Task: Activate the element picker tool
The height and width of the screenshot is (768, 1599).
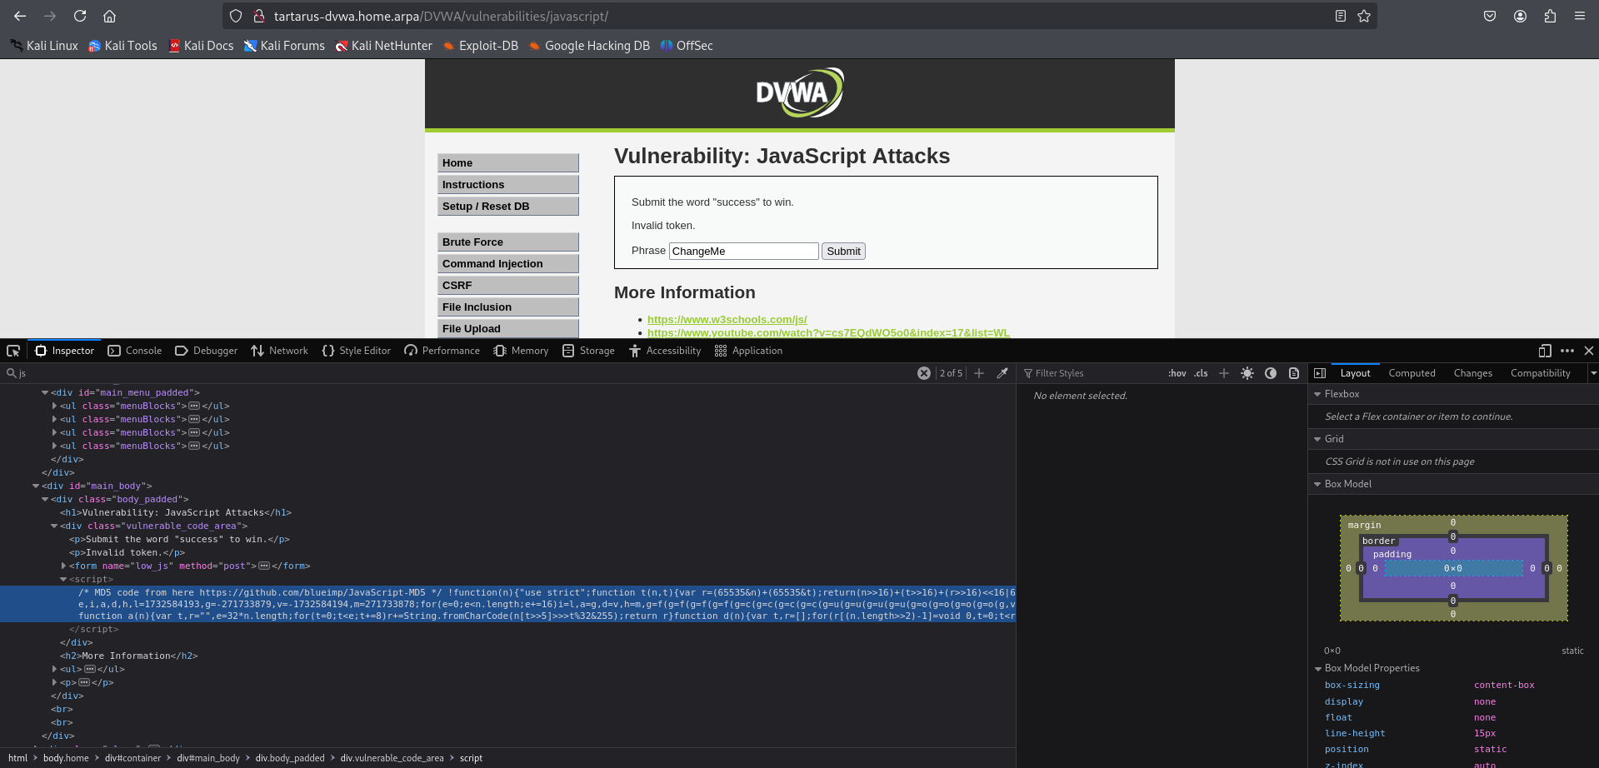Action: (x=13, y=351)
